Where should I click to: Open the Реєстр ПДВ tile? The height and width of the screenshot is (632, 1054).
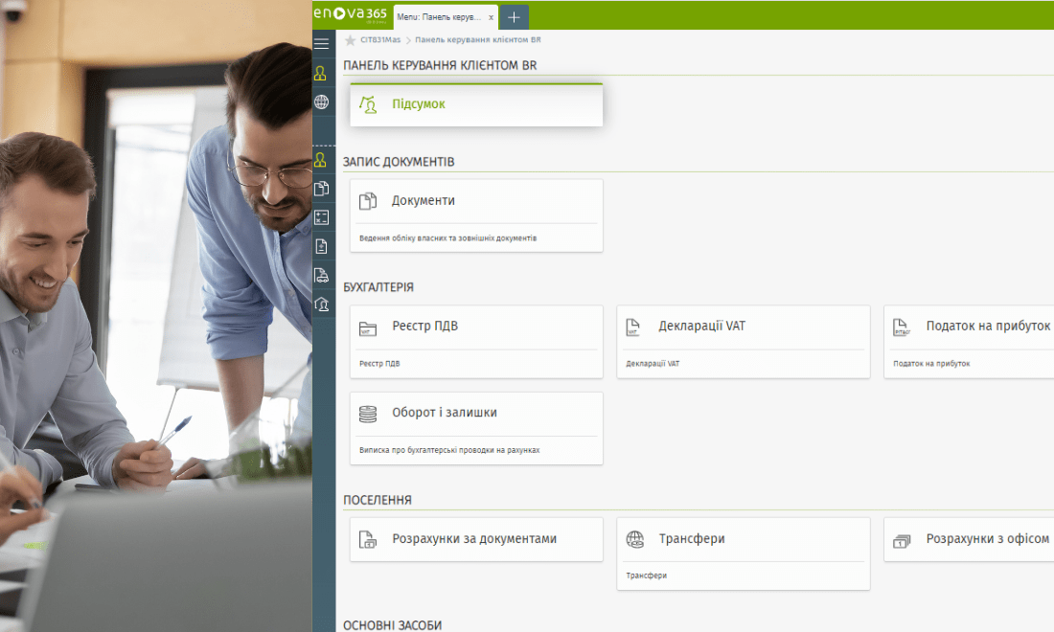(x=476, y=341)
